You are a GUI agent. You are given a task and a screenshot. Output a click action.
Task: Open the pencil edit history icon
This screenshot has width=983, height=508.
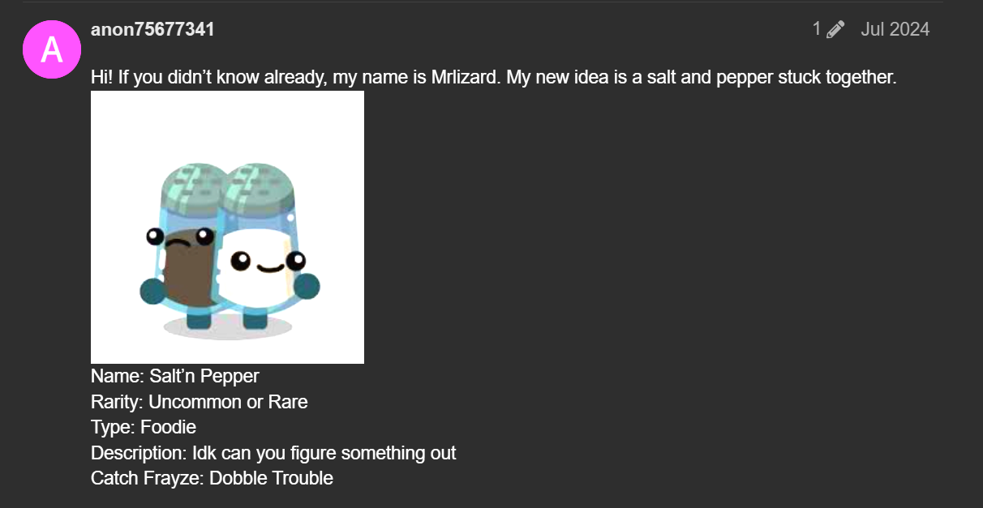[835, 30]
